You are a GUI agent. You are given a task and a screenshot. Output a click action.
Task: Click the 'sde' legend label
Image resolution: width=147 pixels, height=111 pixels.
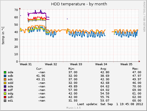click(x=10, y=86)
